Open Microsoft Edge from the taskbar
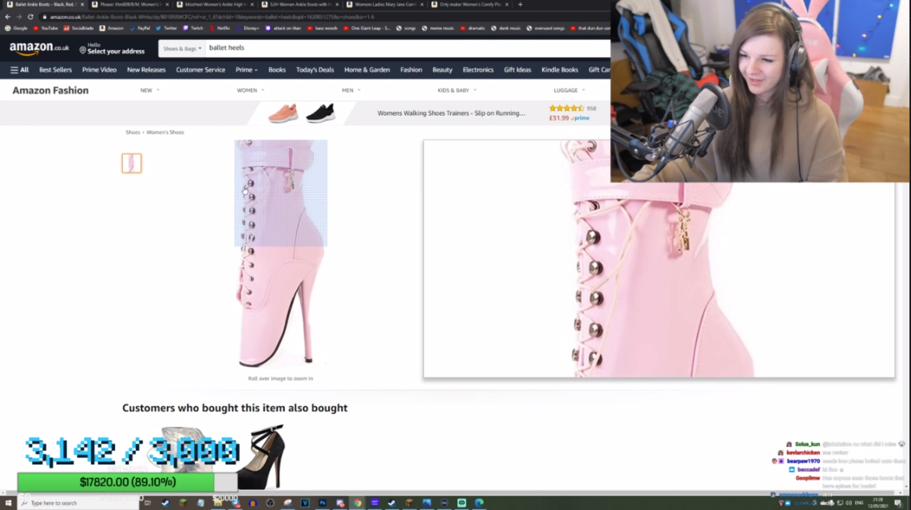 point(479,503)
